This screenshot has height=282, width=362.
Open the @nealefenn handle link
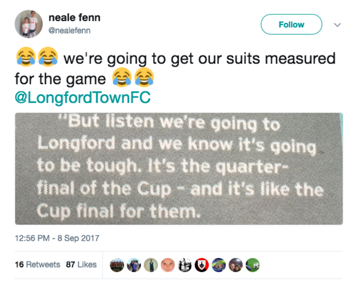(x=69, y=31)
